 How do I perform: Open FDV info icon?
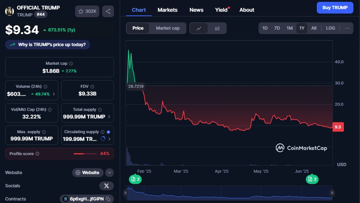click(x=92, y=87)
